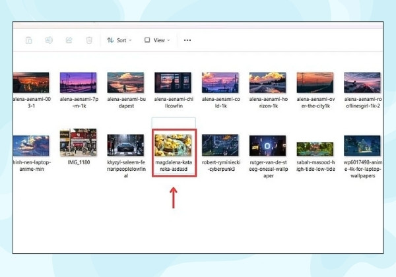Select wp6017498-anime-4k-for-laptop-wallpapers thumbnail

click(x=362, y=146)
